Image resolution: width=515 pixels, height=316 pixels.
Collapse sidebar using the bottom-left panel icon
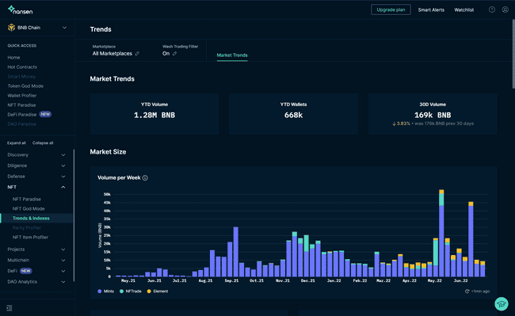pos(10,308)
